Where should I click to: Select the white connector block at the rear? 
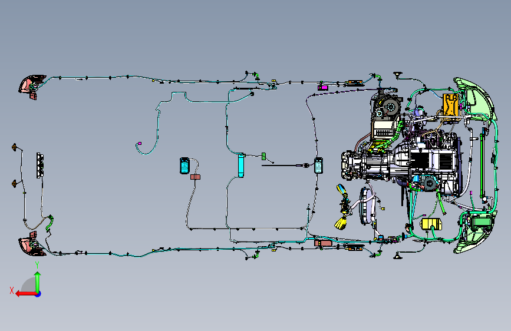click(40, 165)
